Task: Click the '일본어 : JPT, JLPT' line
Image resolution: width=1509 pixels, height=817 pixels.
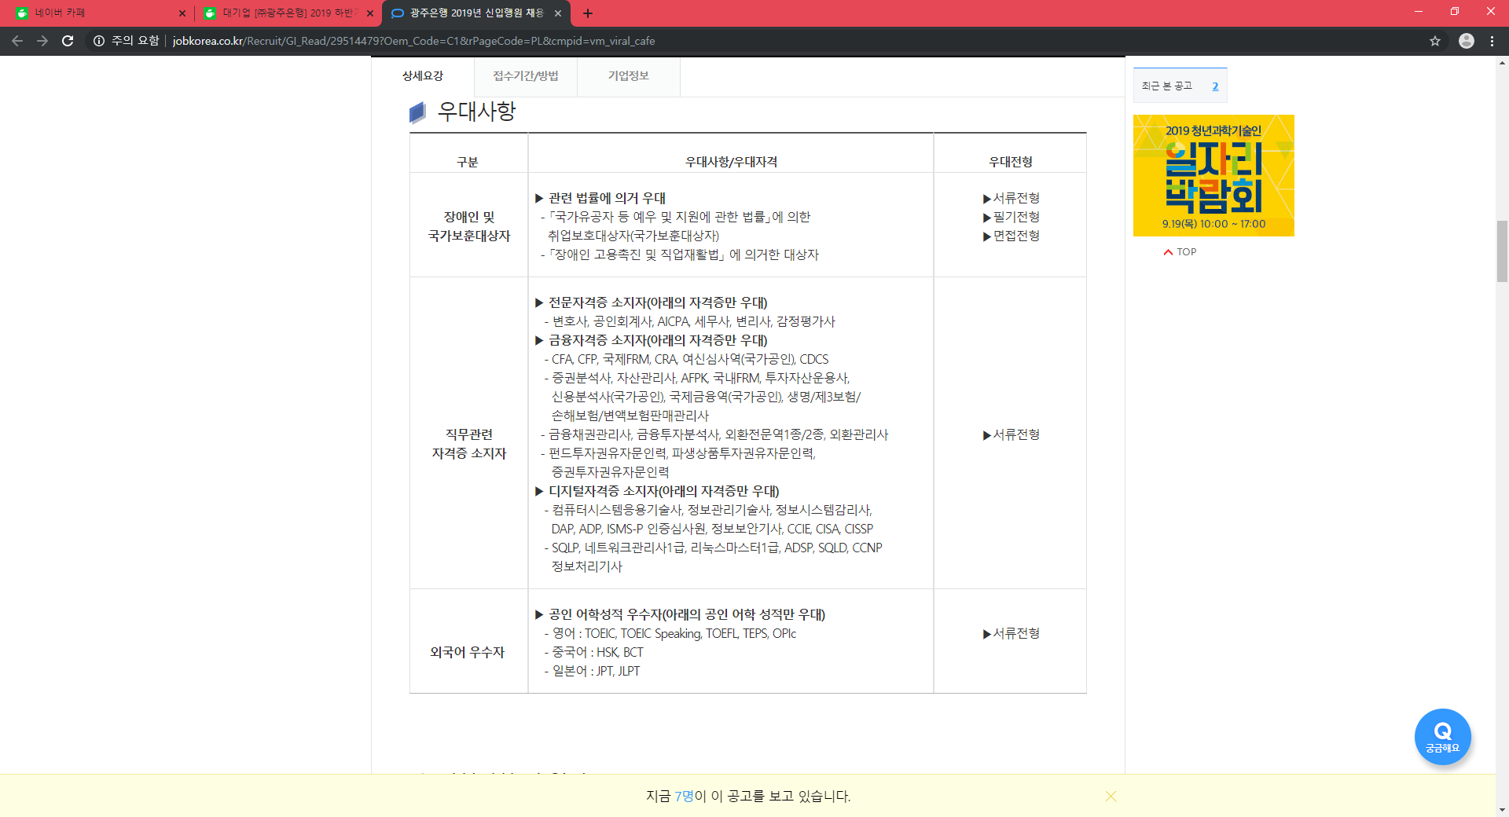Action: point(592,671)
